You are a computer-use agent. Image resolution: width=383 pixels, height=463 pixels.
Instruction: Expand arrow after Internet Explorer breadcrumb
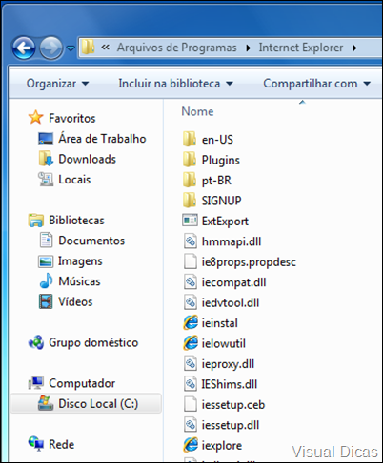coord(354,48)
